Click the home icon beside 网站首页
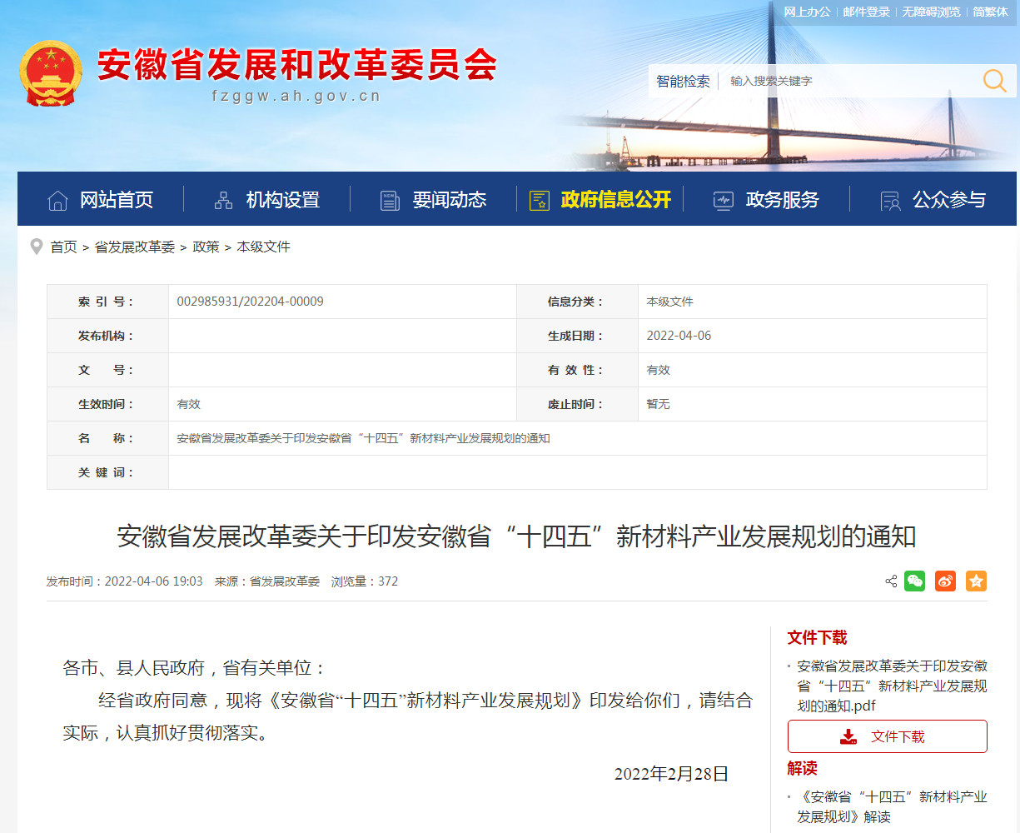Image resolution: width=1020 pixels, height=833 pixels. tap(57, 200)
